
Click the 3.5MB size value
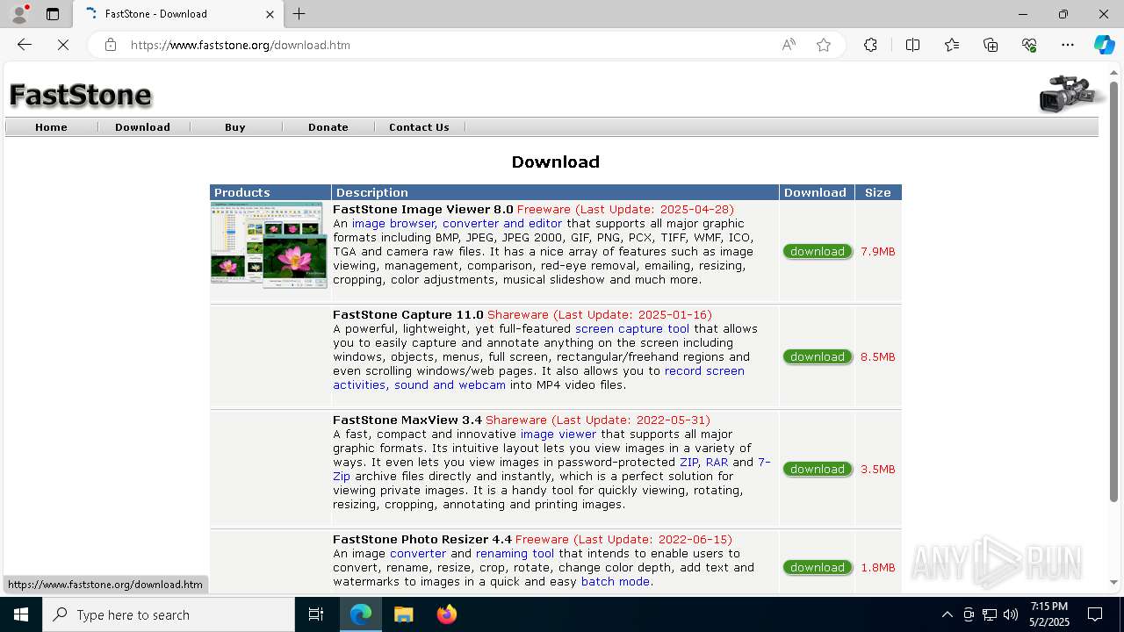click(878, 470)
